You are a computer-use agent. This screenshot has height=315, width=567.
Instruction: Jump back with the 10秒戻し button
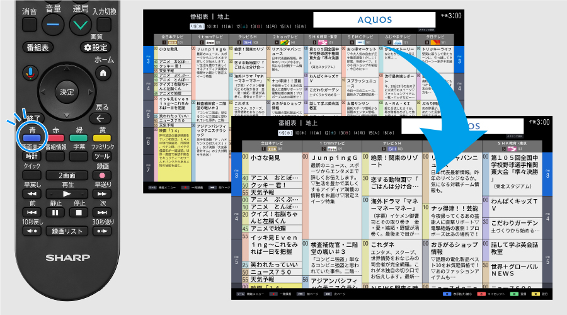32,231
